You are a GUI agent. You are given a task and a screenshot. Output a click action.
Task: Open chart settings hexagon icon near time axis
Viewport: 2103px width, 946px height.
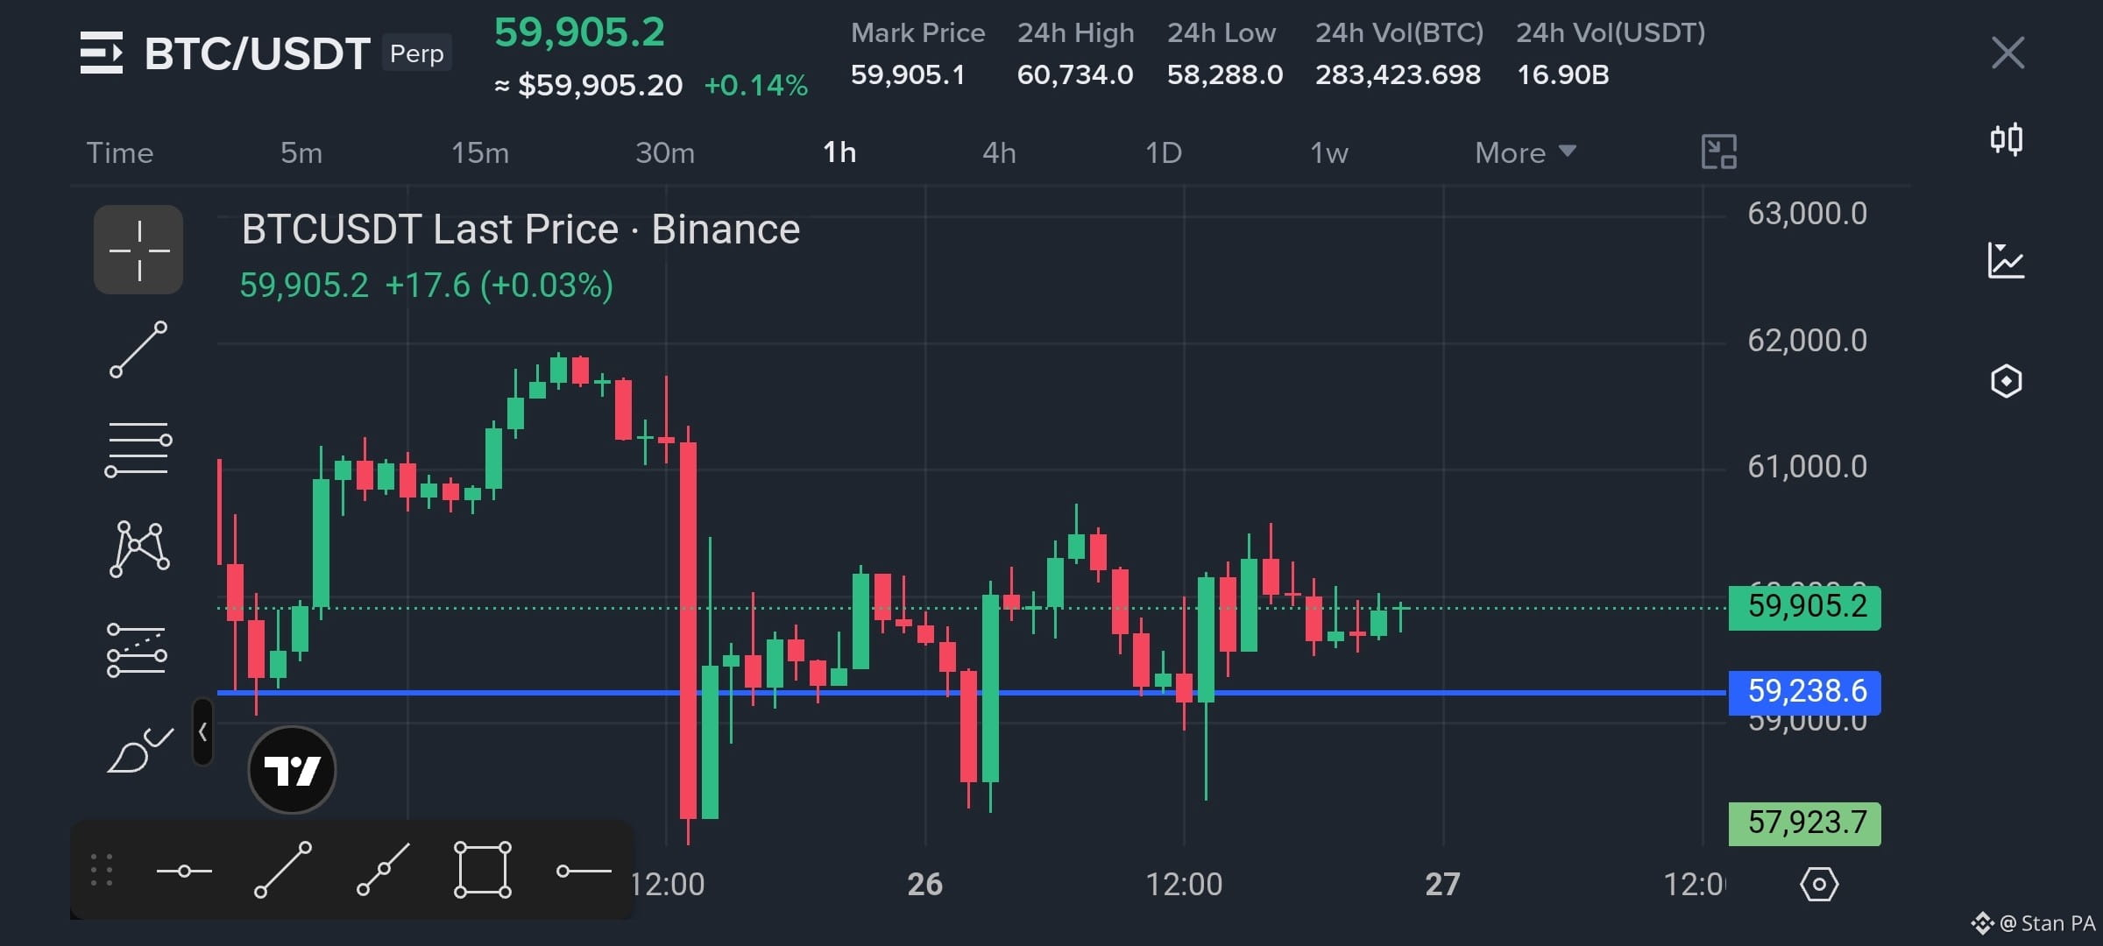pyautogui.click(x=1819, y=884)
